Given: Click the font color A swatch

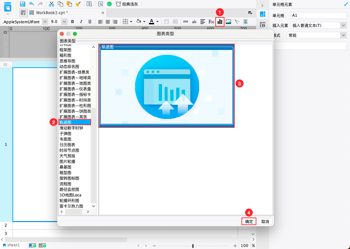Looking at the screenshot, I should [152, 22].
